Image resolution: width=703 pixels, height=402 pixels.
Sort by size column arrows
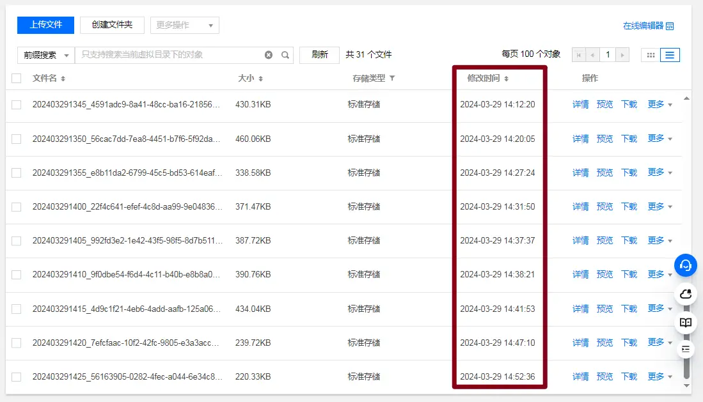pos(260,79)
